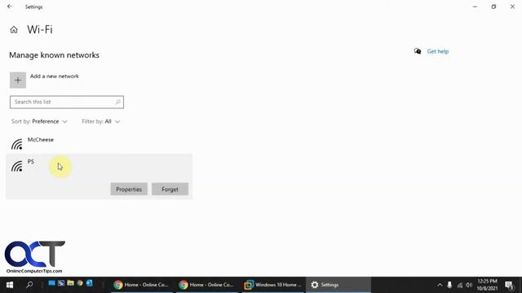
Task: Click the microphone tray icon
Action: (449, 285)
